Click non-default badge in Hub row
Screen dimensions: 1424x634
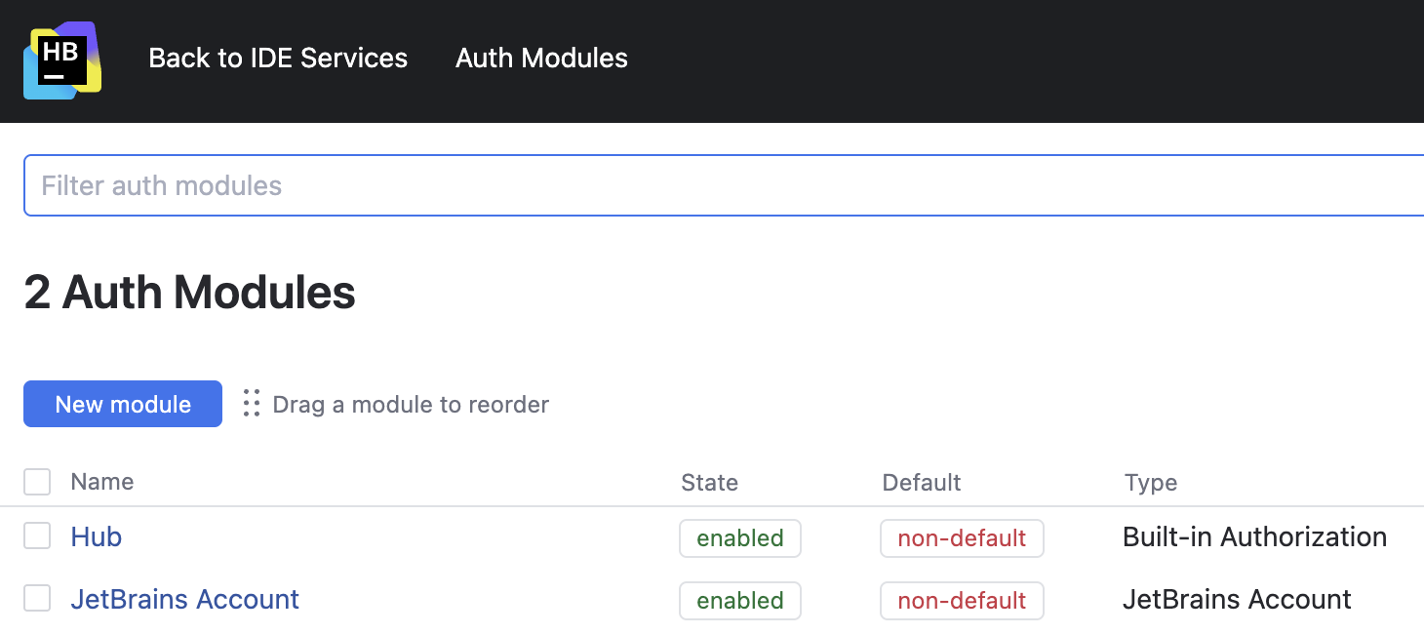point(962,538)
